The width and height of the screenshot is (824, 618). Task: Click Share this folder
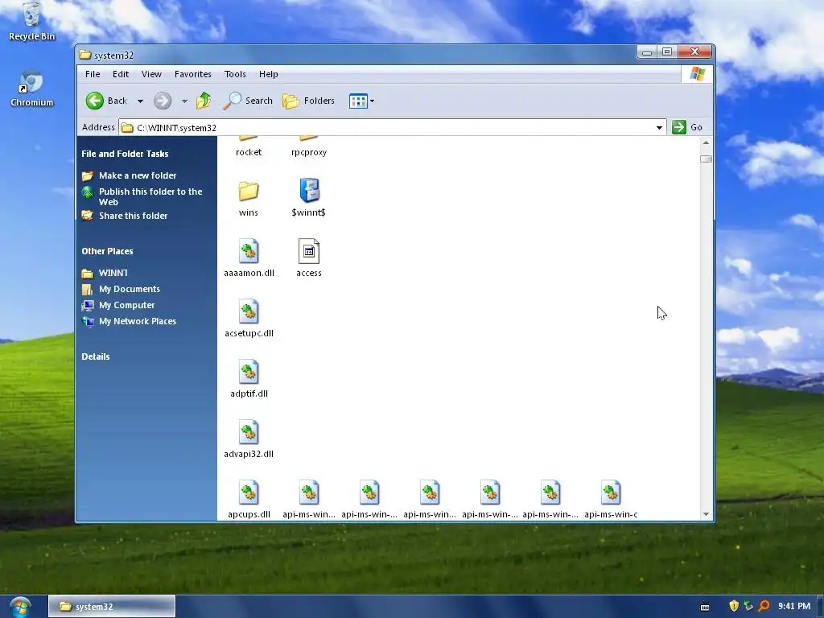coord(133,216)
